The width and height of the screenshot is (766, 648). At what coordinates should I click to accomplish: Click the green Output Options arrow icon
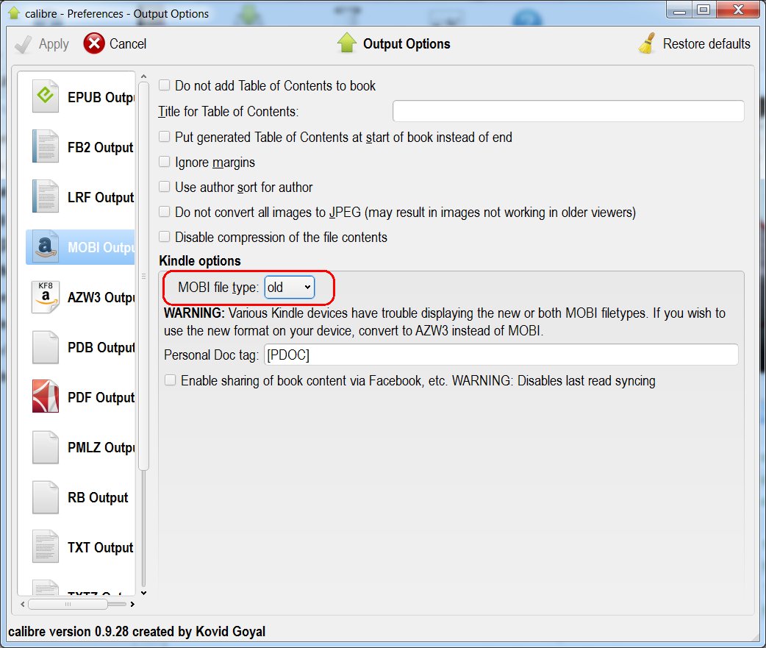pos(346,43)
